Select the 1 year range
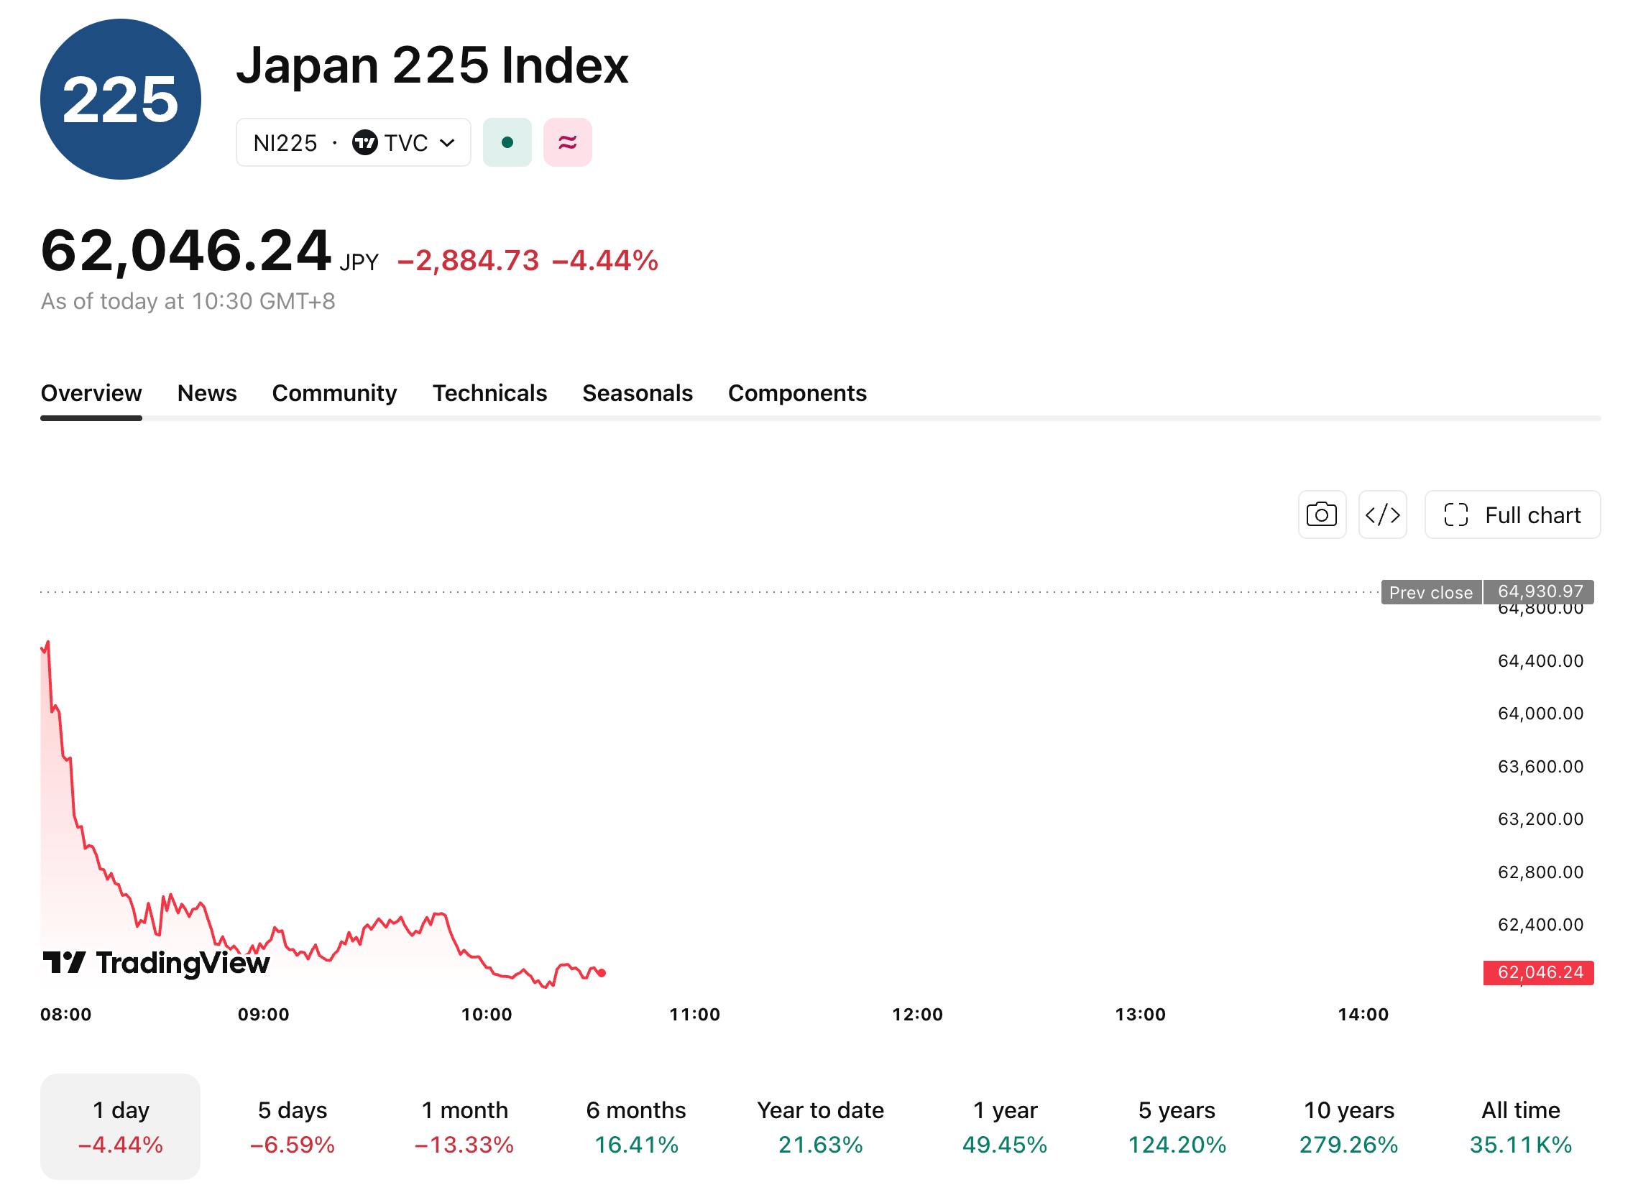 pyautogui.click(x=1005, y=1127)
